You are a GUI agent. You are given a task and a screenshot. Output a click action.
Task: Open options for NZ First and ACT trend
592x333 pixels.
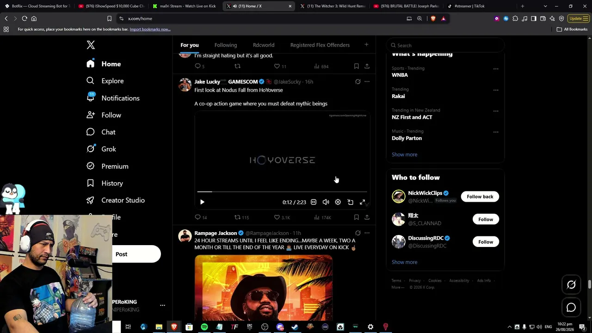[496, 111]
